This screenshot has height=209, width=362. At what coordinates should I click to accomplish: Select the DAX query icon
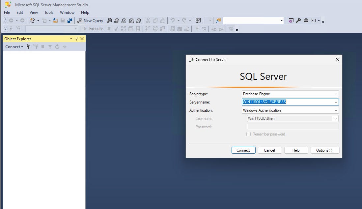(138, 20)
